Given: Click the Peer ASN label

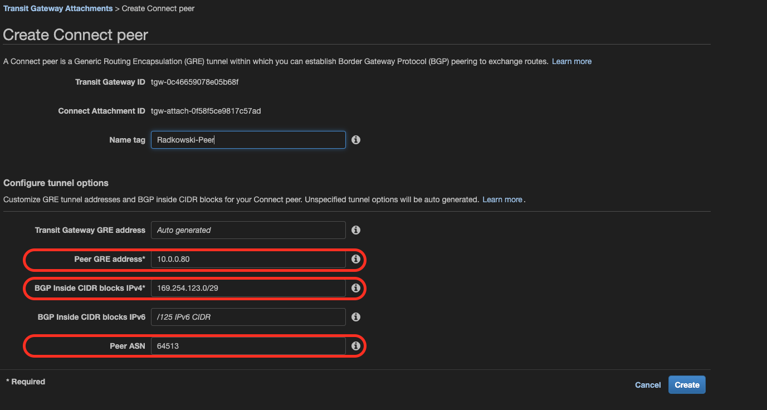Looking at the screenshot, I should coord(128,346).
